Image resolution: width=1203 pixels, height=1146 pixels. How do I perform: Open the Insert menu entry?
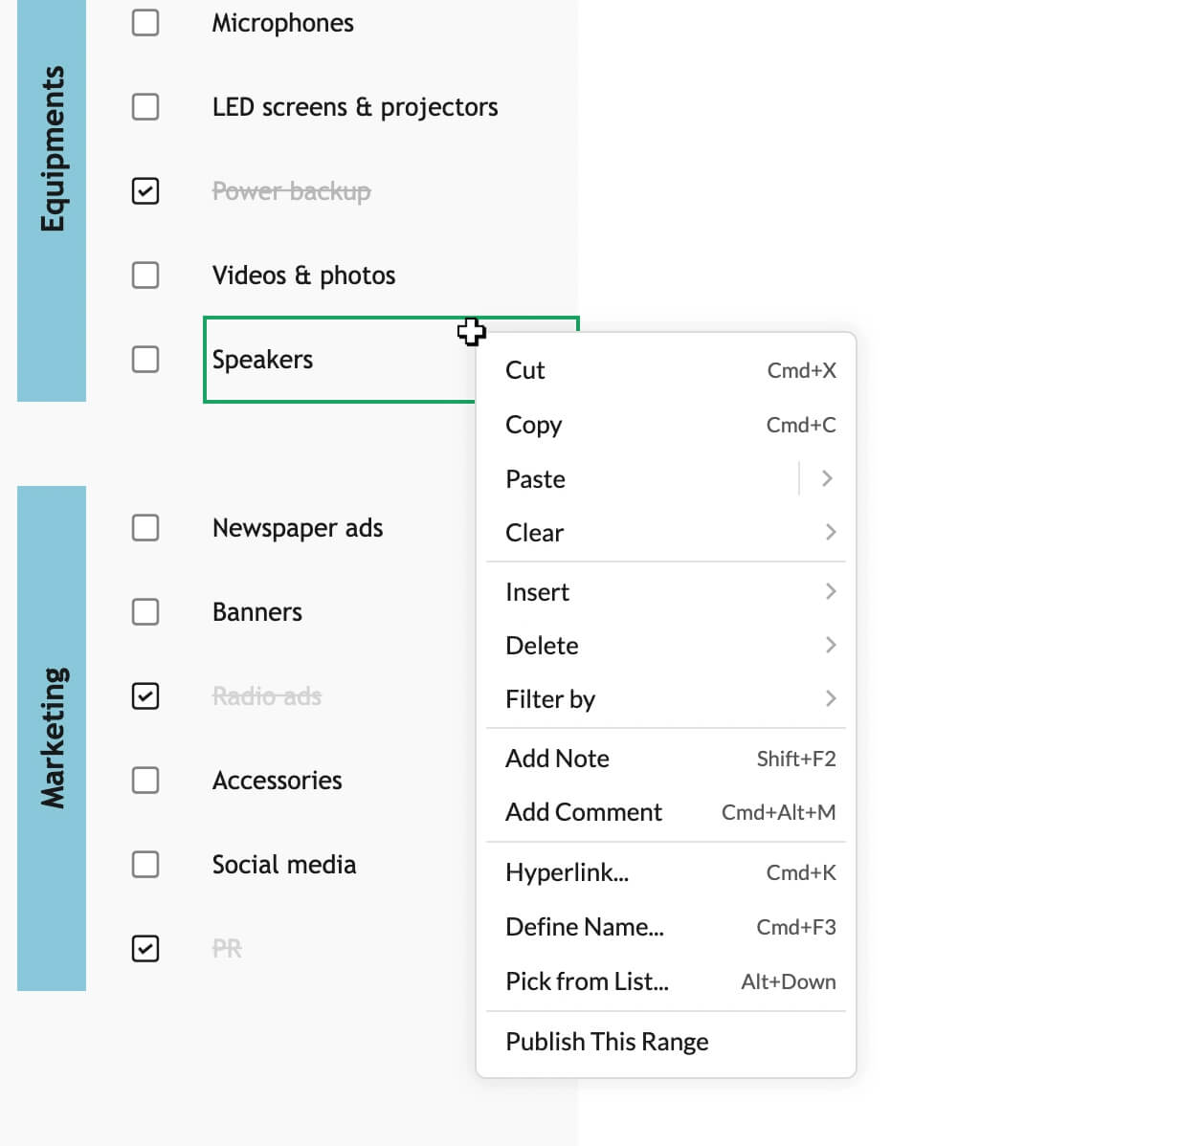666,591
